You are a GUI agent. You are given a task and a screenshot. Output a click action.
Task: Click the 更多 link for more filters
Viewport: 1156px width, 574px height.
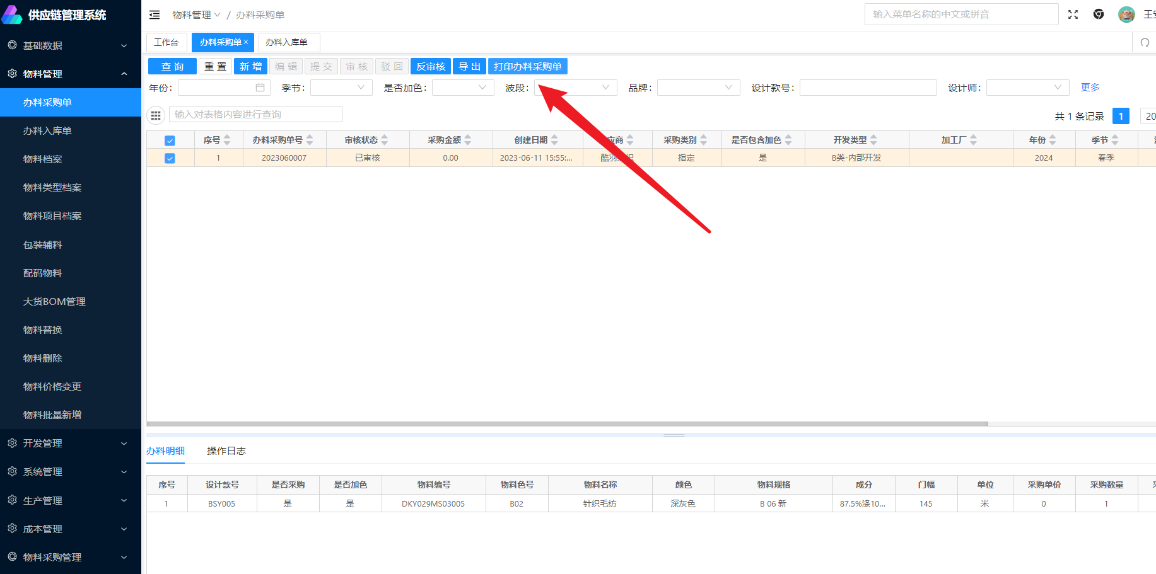[x=1090, y=88]
